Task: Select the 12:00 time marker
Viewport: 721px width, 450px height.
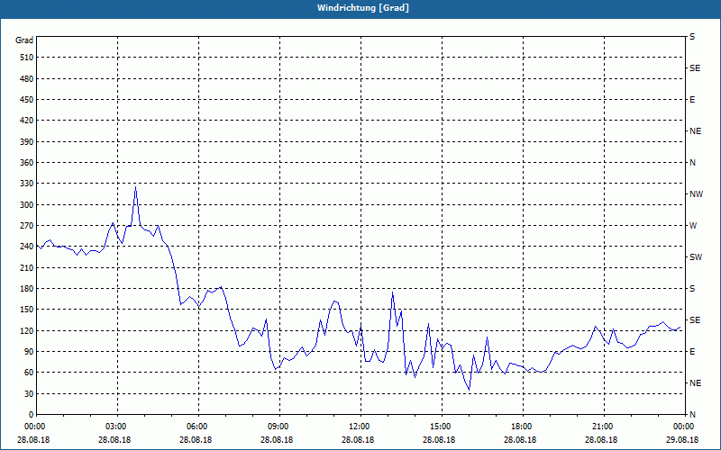Action: pyautogui.click(x=360, y=427)
